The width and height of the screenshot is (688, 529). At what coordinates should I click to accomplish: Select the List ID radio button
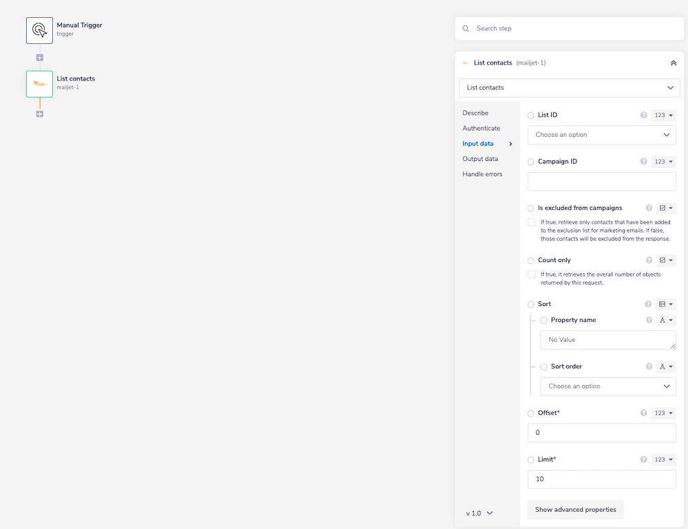coord(530,116)
